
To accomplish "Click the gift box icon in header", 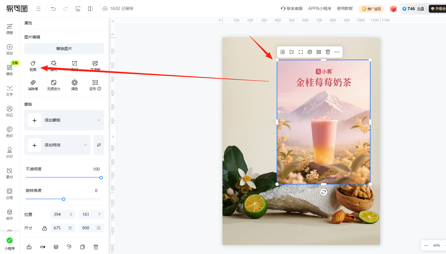I will coord(393,9).
